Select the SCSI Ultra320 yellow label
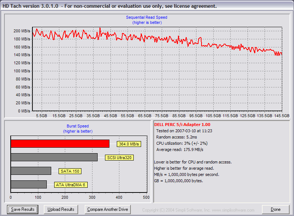Screen dimensions: 294x216 119,158
